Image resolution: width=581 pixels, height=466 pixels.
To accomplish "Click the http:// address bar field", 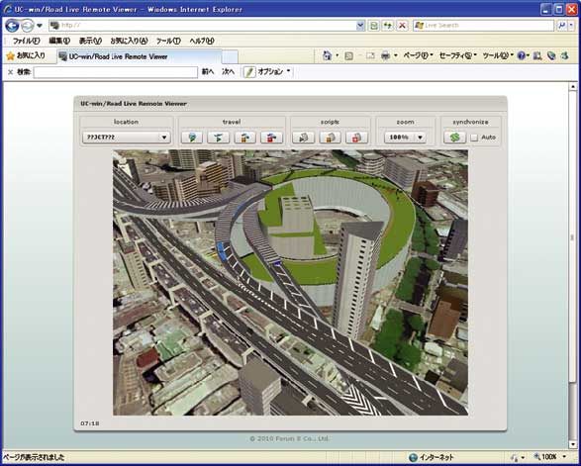I will click(x=208, y=25).
